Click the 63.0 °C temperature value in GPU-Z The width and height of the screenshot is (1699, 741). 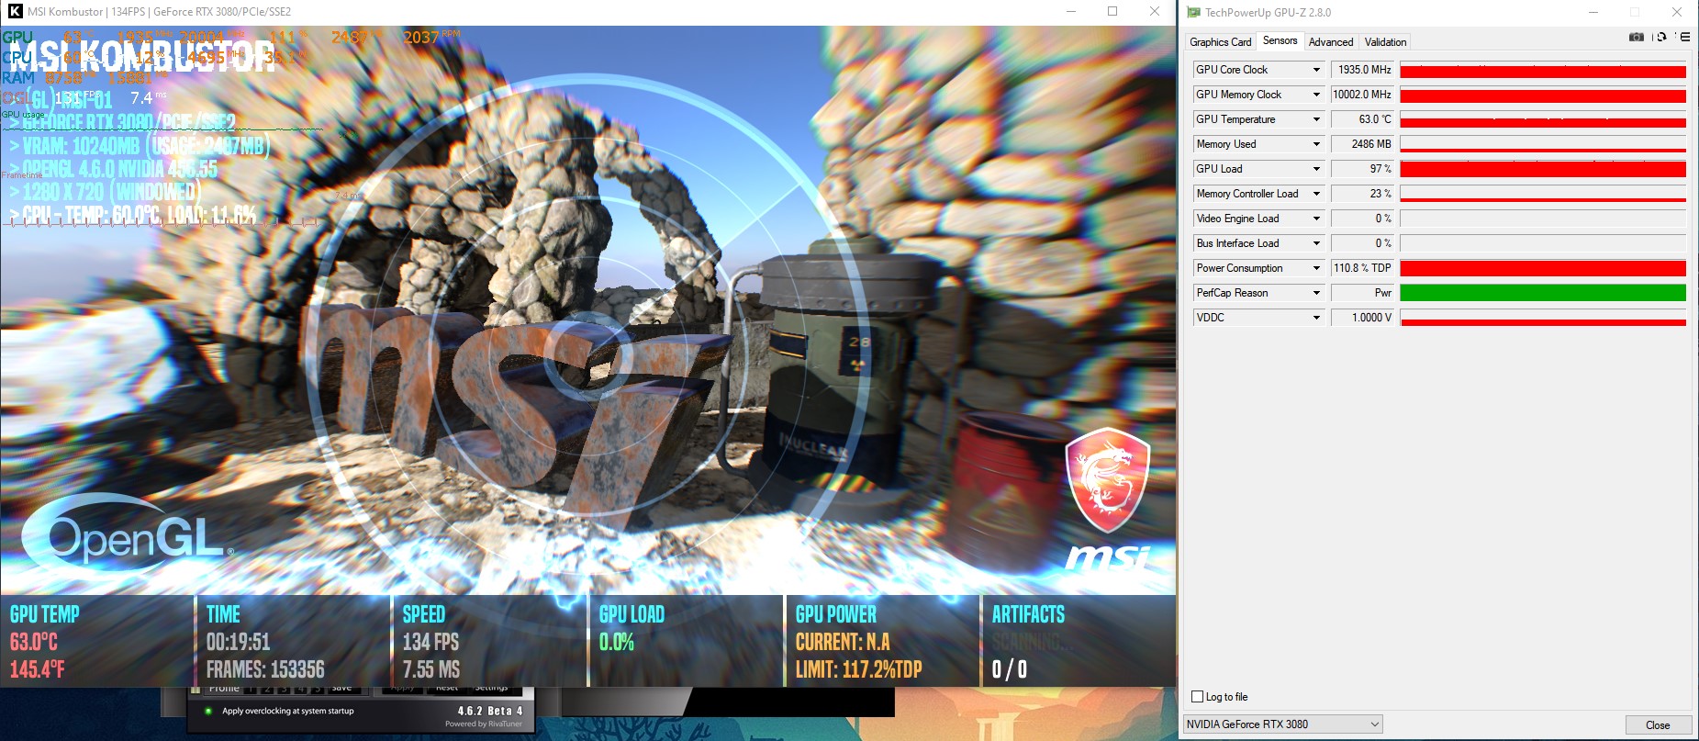(1362, 119)
